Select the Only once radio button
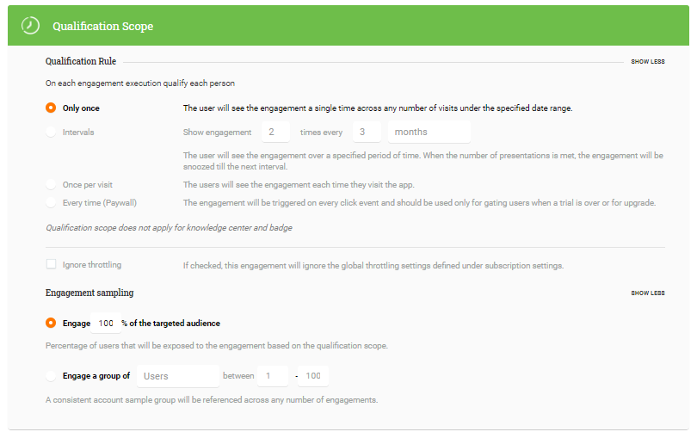The height and width of the screenshot is (438, 697). tap(51, 108)
